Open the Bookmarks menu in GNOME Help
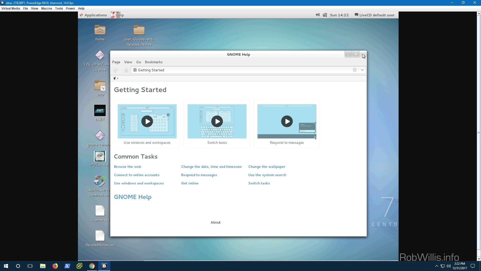This screenshot has height=271, width=481. (x=154, y=62)
